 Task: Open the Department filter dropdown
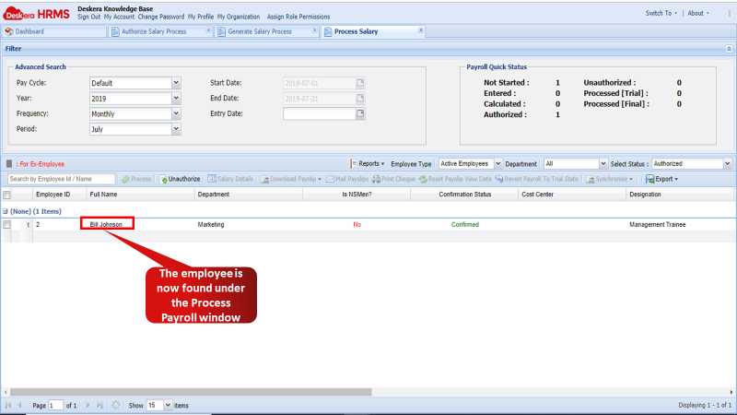pos(603,164)
